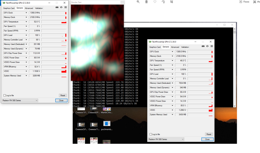Click VDDC graph bar in left GPU-Z window
This screenshot has width=260, height=153.
coord(54,71)
